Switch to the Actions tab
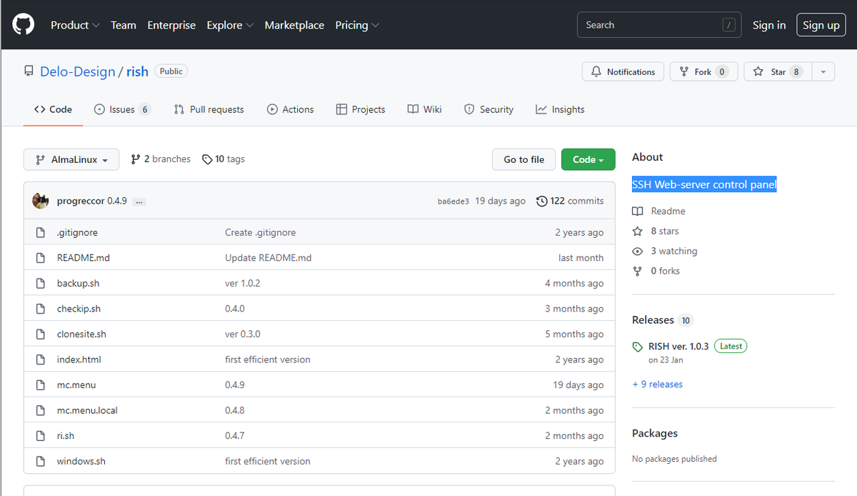The width and height of the screenshot is (857, 496). coord(290,109)
